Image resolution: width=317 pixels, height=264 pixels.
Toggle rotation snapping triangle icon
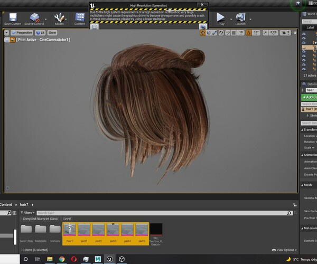249,33
